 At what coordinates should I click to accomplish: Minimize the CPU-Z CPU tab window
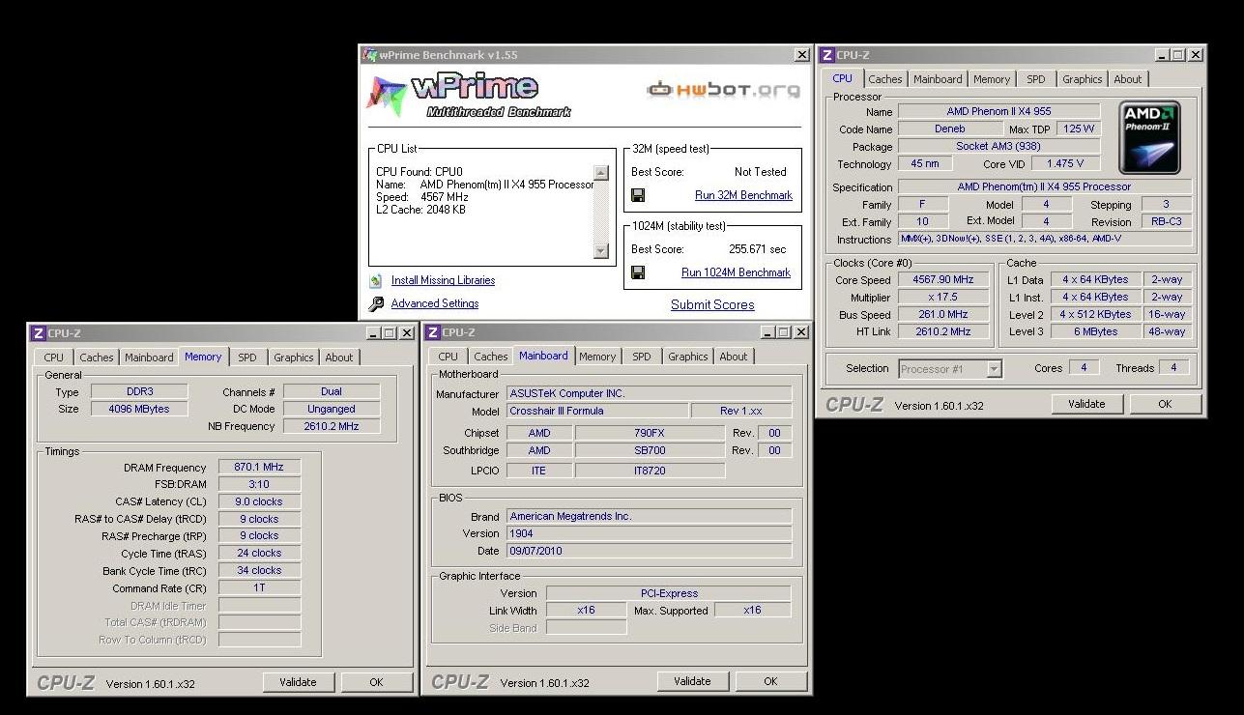pyautogui.click(x=1162, y=55)
